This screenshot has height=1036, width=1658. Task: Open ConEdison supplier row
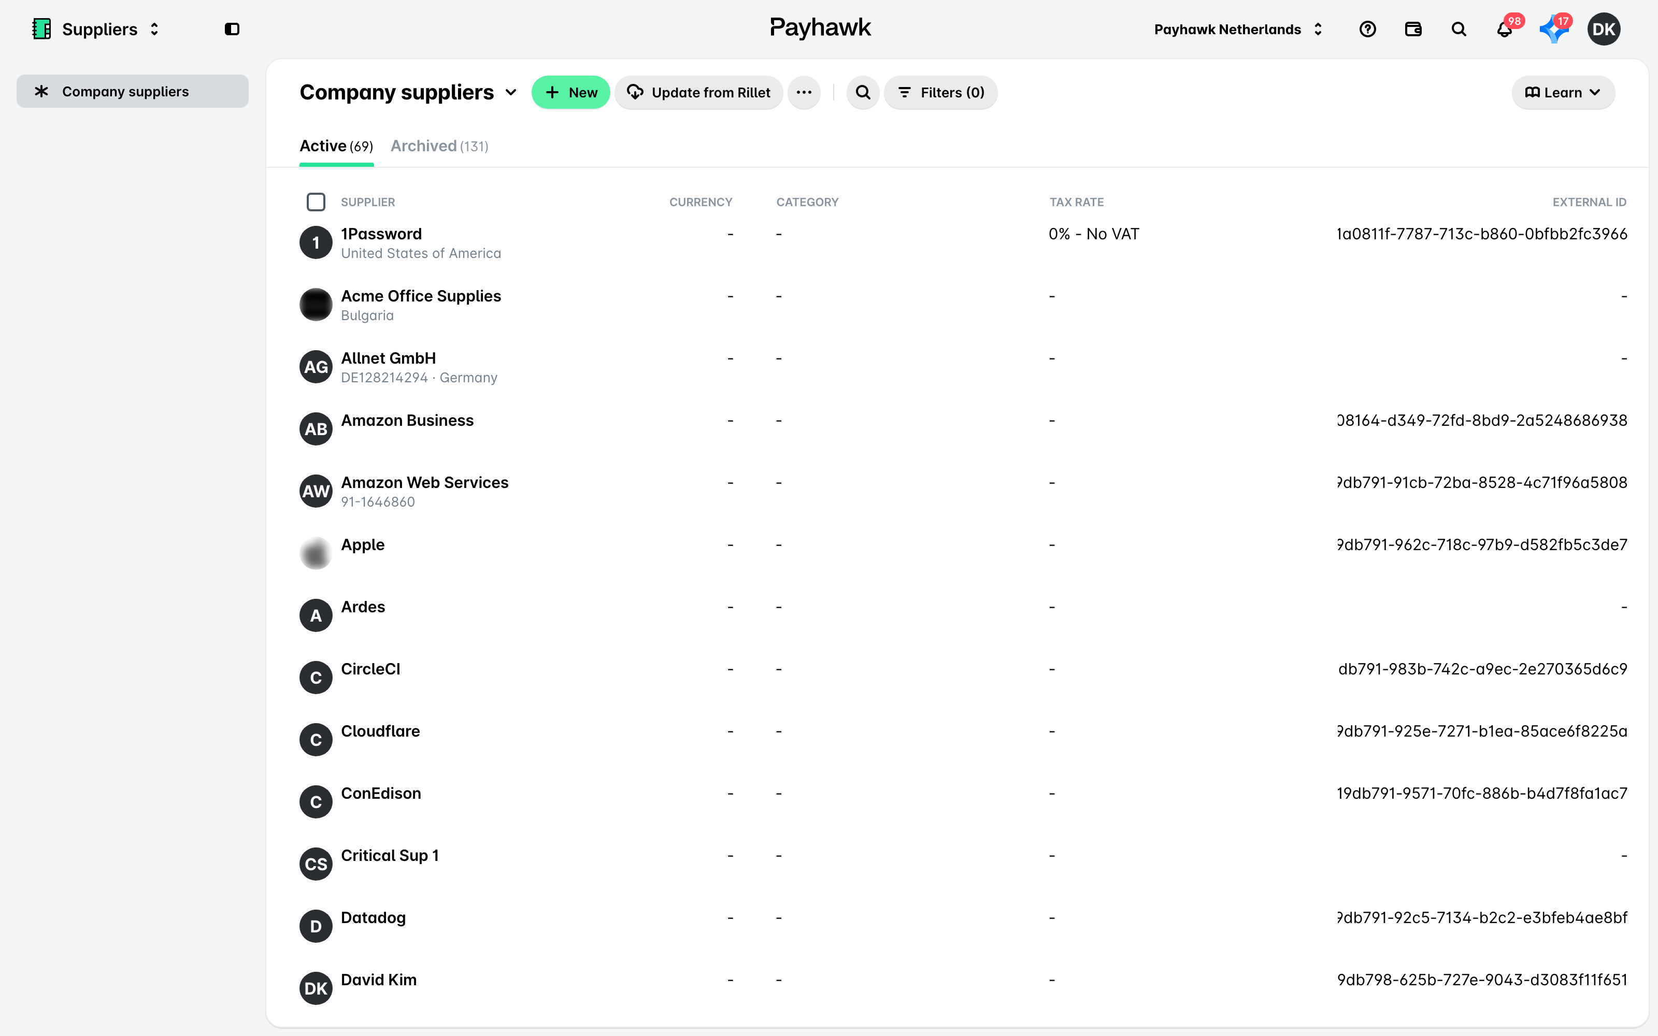(963, 802)
